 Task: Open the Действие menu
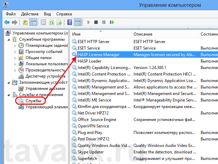click(30, 14)
